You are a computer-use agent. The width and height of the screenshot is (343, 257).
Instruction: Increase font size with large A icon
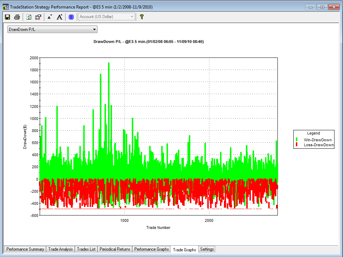pos(60,17)
